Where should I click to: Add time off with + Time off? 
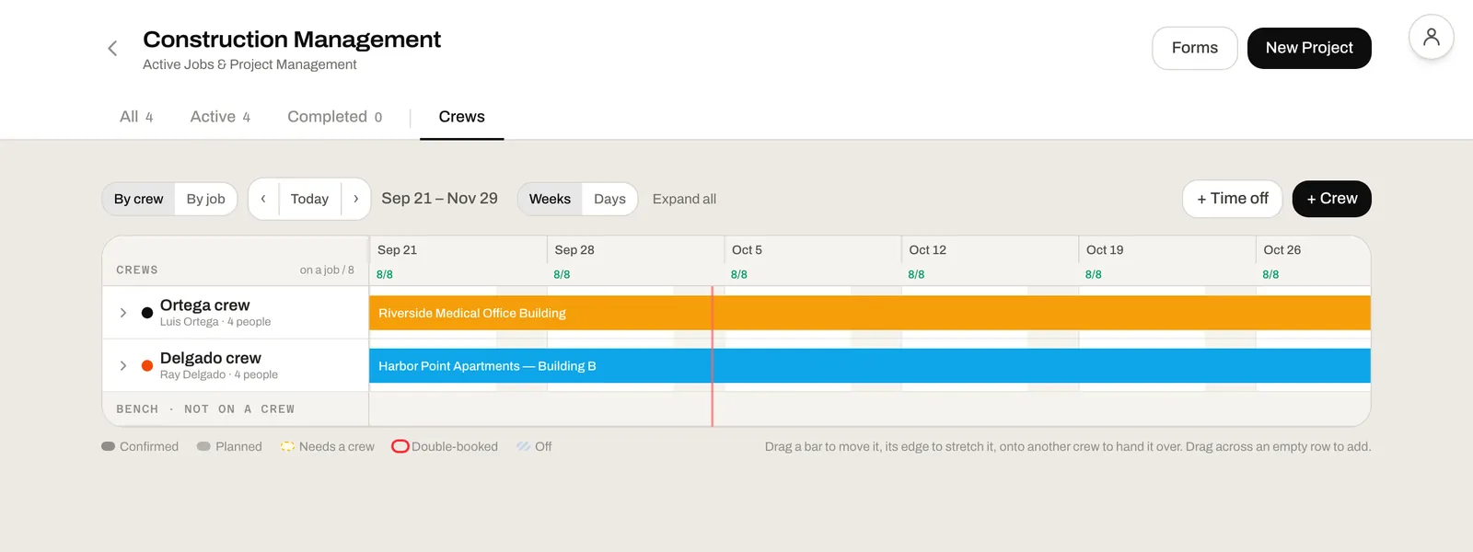coord(1233,199)
